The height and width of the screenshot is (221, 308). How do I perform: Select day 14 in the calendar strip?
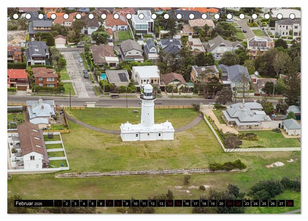[x=169, y=204]
